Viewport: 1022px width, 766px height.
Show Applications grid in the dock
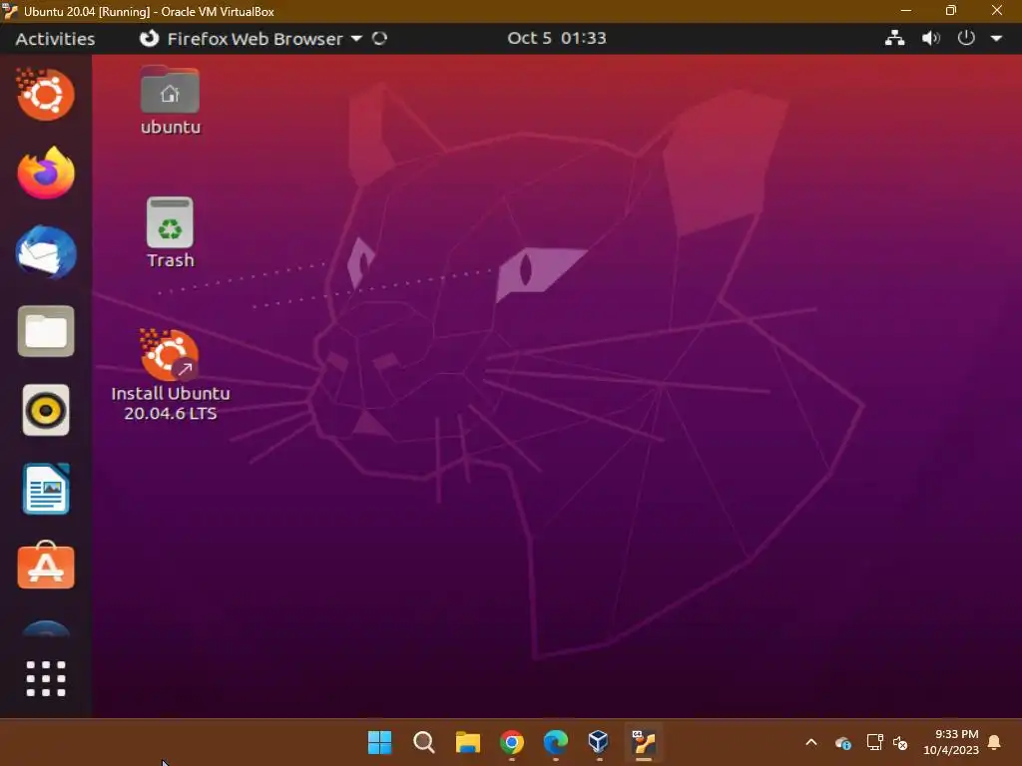[x=46, y=678]
